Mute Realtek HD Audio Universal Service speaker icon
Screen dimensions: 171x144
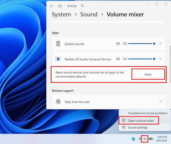[118, 59]
